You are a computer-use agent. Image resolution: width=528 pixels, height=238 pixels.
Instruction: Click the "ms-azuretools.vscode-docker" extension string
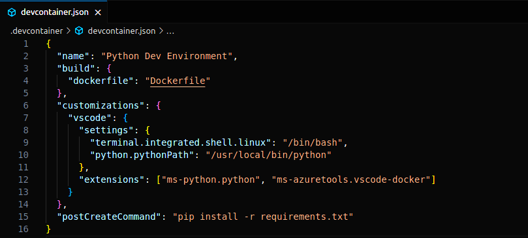click(x=351, y=179)
